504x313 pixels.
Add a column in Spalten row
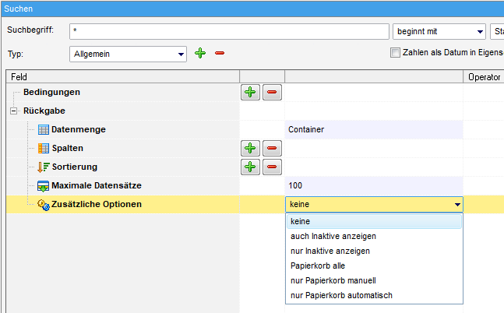click(250, 148)
